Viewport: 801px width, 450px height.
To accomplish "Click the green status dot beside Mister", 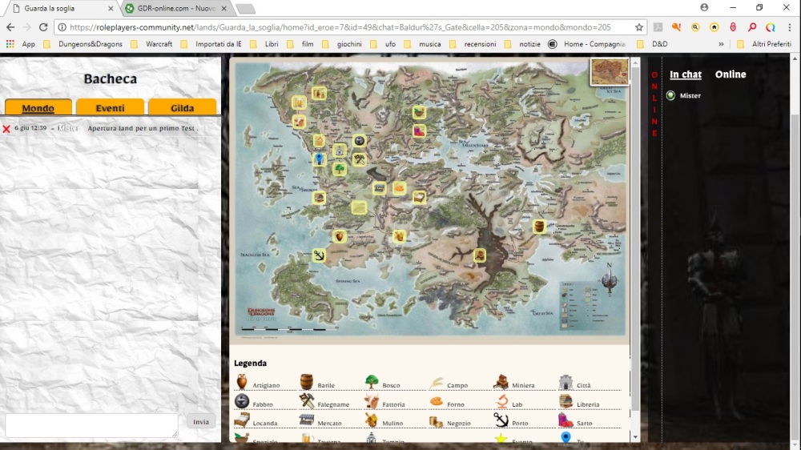I will coord(670,95).
